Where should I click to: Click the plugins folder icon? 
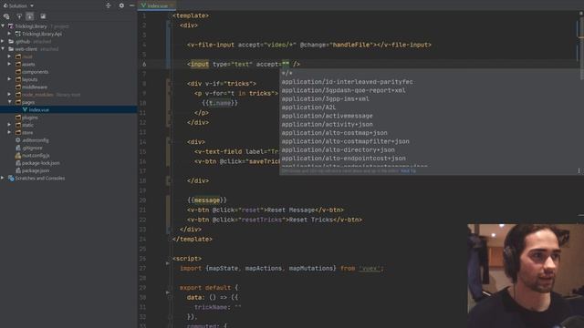[18, 118]
